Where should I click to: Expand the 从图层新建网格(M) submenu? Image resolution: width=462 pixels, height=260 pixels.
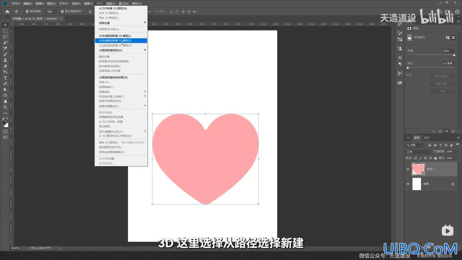[121, 50]
